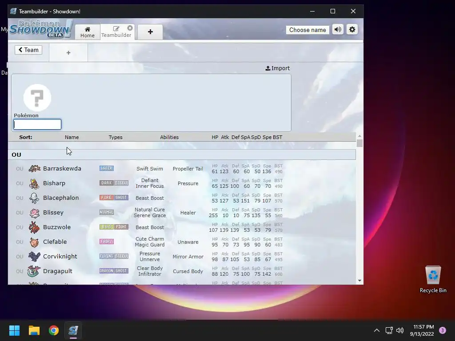The height and width of the screenshot is (341, 455).
Task: Click the Buzzwole name
Action: click(x=57, y=227)
